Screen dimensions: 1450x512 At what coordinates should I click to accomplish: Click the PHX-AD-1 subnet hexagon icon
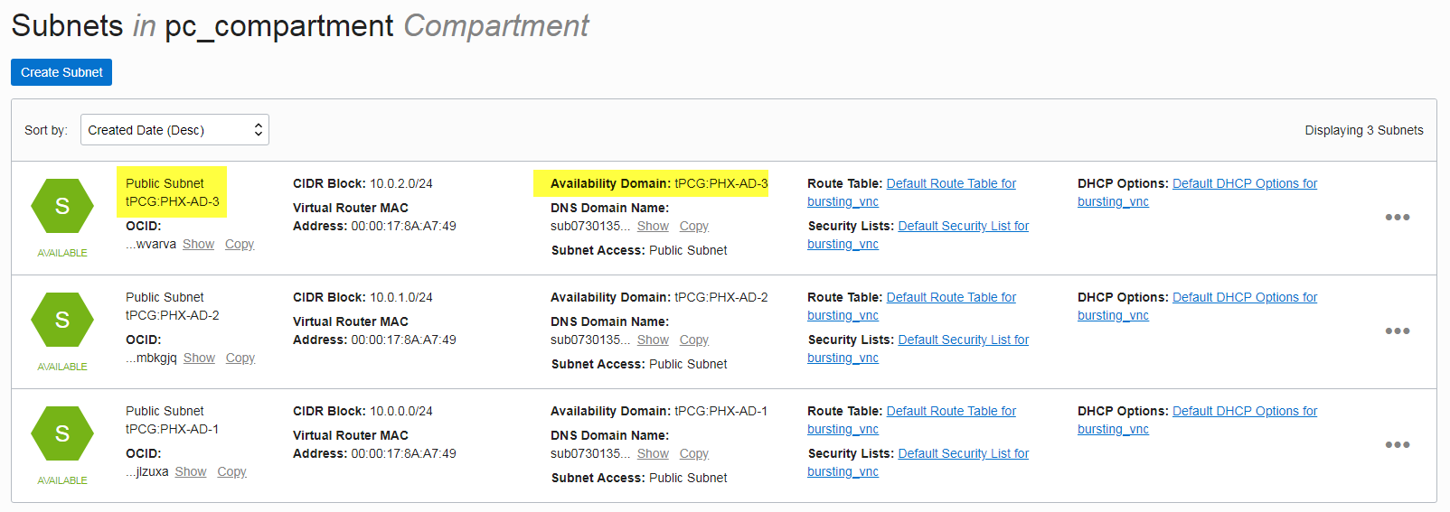click(x=62, y=433)
